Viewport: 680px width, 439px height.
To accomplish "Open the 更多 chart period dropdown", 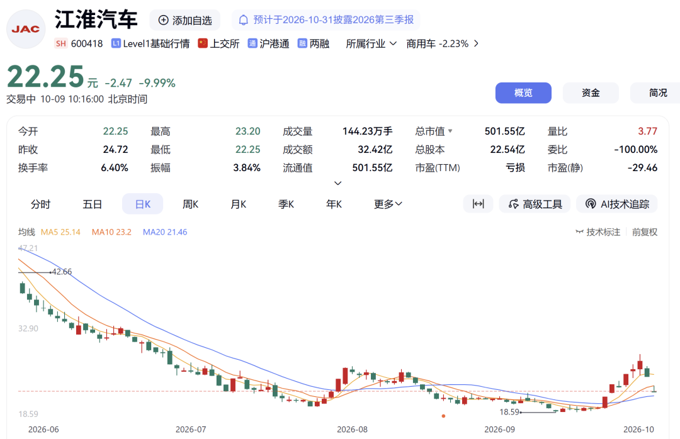I will pyautogui.click(x=388, y=204).
